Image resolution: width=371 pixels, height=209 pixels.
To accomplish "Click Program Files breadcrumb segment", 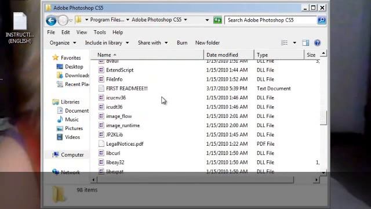I will click(107, 20).
